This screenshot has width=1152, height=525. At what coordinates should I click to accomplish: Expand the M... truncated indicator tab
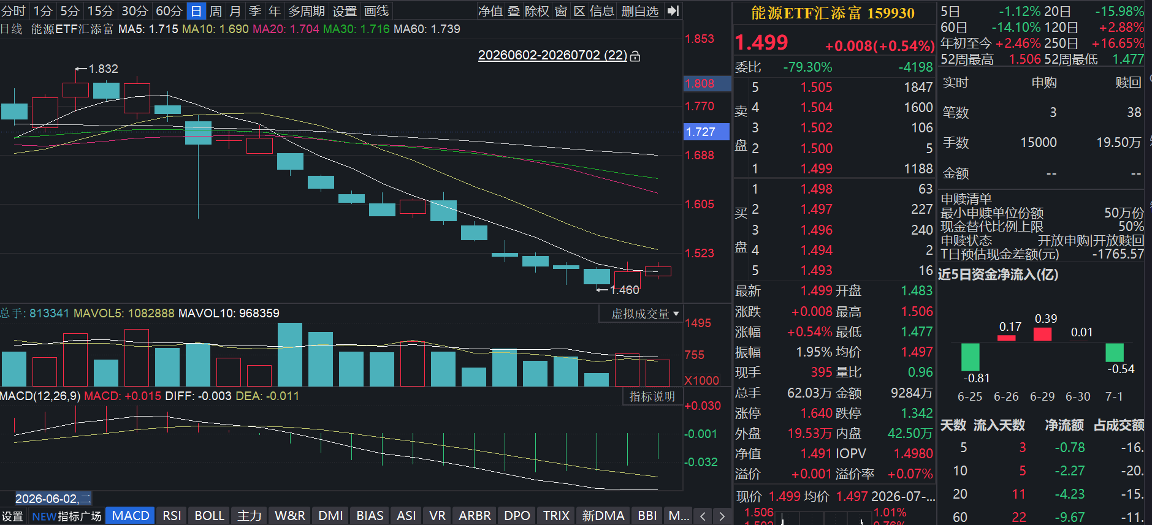tap(678, 516)
